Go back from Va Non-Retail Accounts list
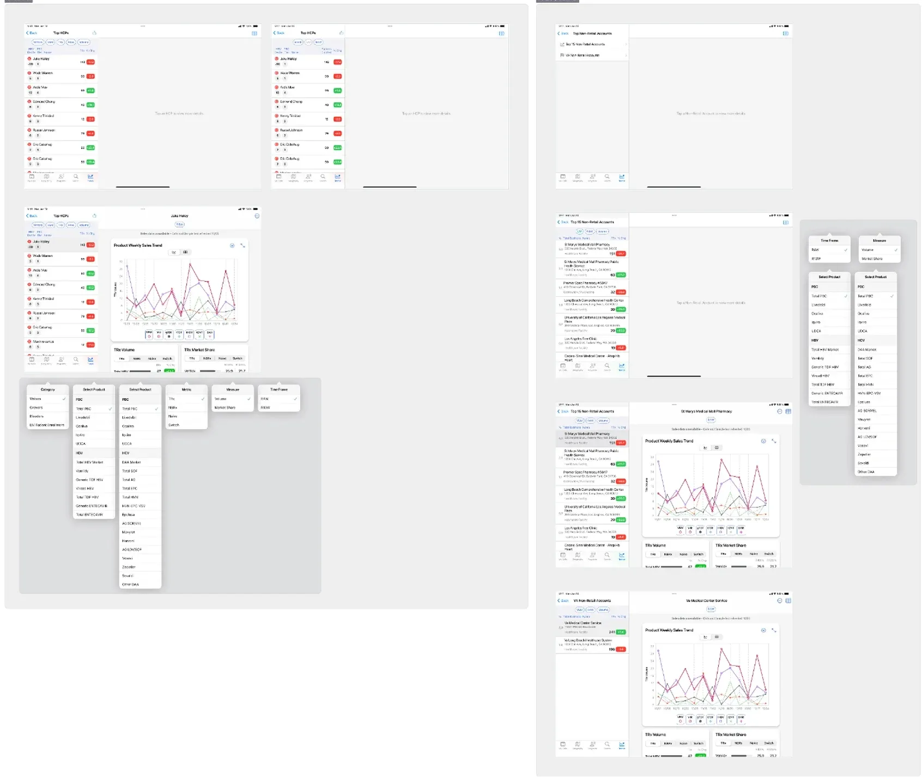The width and height of the screenshot is (922, 777). tap(563, 601)
